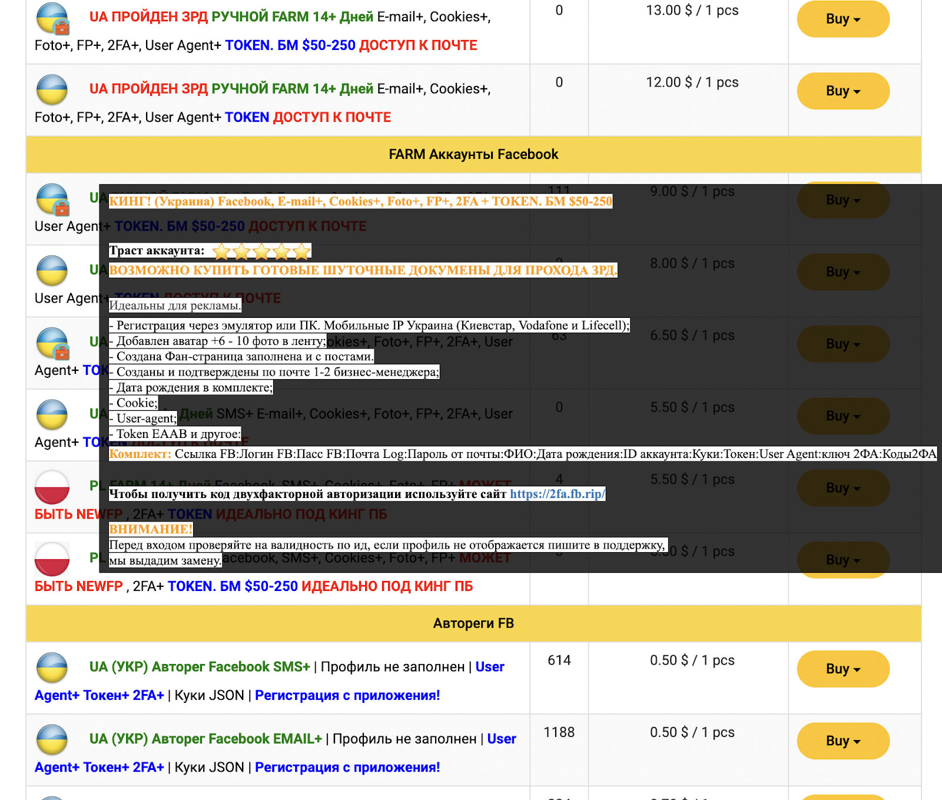Click the dimmed Buy button priced 9.00 $

point(843,200)
